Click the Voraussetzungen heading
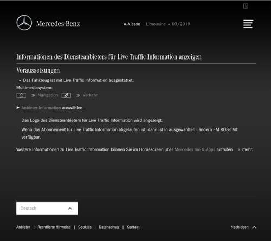The image size is (271, 241). [38, 70]
